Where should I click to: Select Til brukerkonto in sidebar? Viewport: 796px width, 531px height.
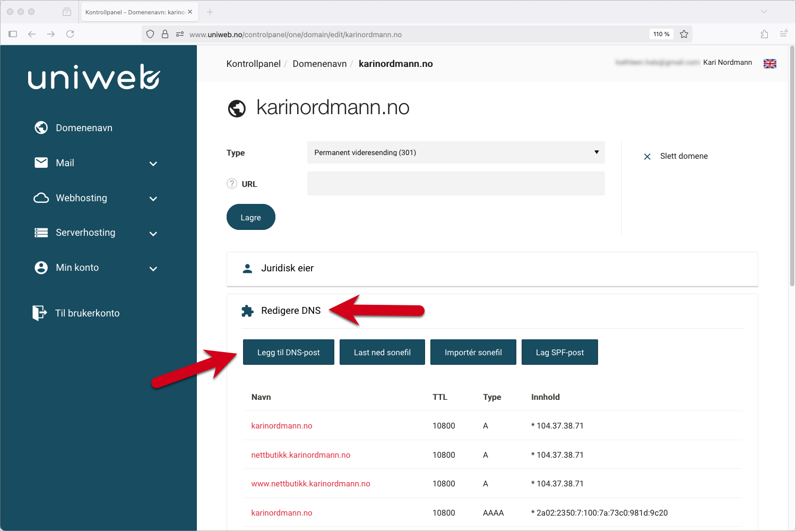tap(87, 313)
